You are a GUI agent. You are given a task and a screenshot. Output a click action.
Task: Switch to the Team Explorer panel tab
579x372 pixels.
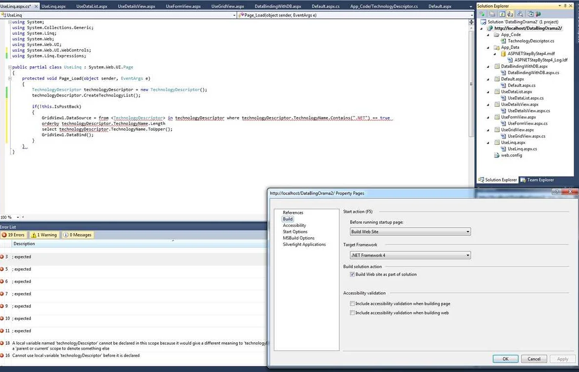(537, 180)
